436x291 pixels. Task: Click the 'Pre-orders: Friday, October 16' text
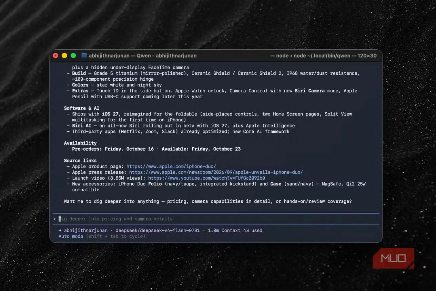click(x=113, y=149)
